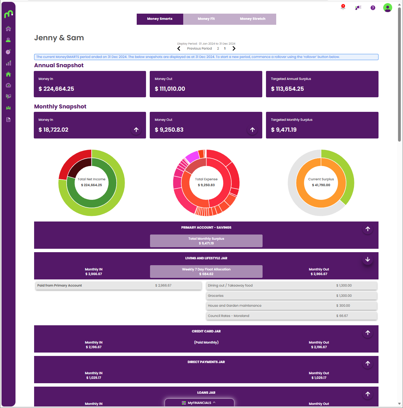Click the Total Expense donut chart
The height and width of the screenshot is (408, 403).
[206, 183]
